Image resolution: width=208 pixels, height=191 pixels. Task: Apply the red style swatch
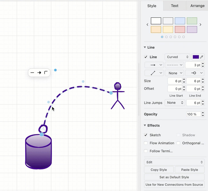point(180,29)
